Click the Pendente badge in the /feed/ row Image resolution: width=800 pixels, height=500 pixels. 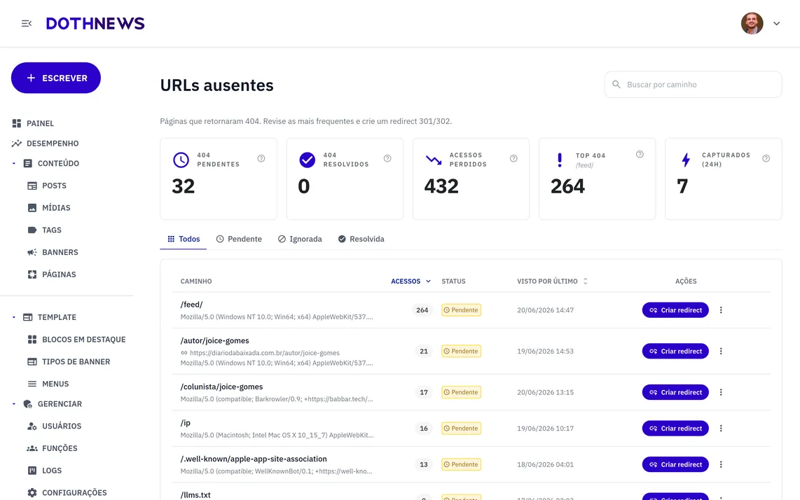pos(461,310)
